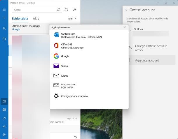Choose iCloud account option

(89, 76)
